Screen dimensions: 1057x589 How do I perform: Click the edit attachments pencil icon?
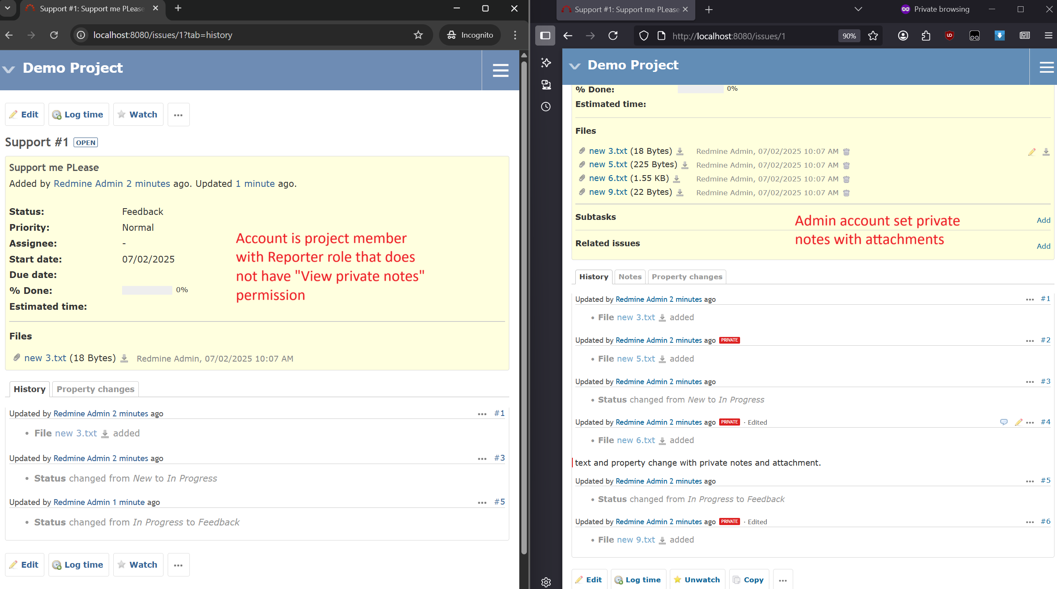coord(1031,152)
